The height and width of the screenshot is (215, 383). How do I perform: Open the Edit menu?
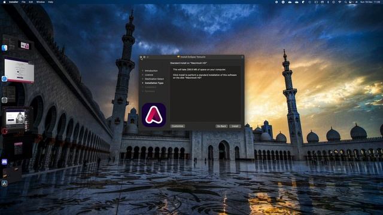31,2
